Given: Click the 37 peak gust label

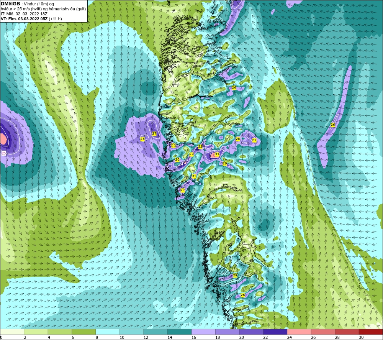Looking at the screenshot, I should pos(217,154).
